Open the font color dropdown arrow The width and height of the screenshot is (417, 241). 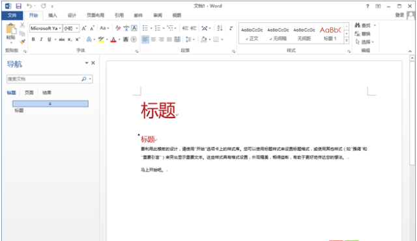coord(119,40)
